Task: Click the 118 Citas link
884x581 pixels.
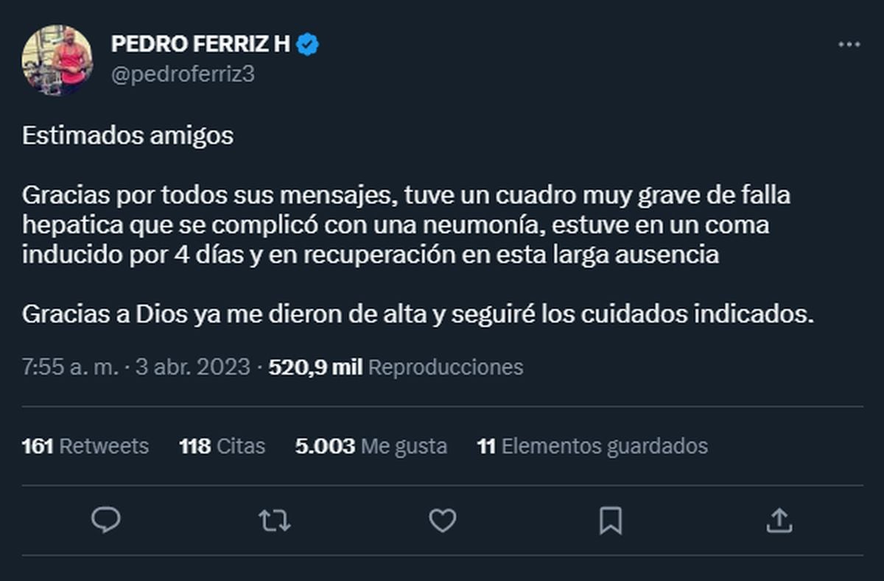Action: coord(222,446)
